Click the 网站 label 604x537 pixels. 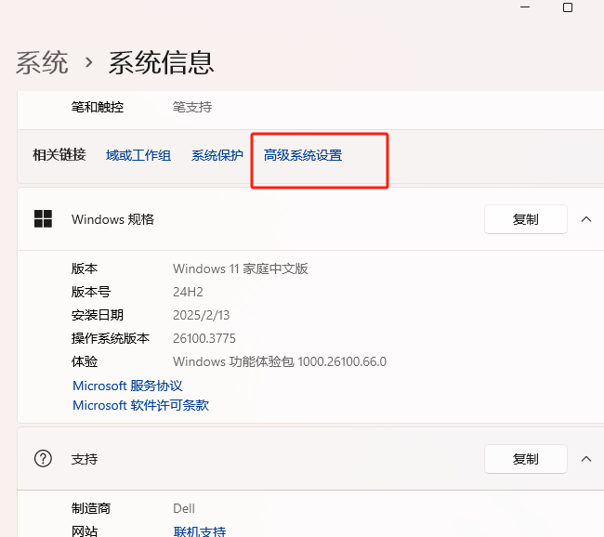point(85,531)
